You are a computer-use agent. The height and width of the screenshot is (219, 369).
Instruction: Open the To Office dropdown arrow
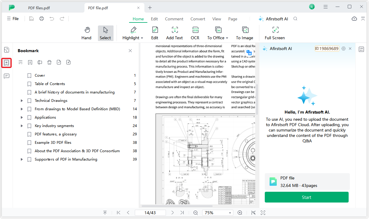(227, 38)
